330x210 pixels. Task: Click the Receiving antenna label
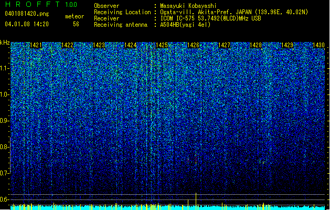[x=121, y=25]
